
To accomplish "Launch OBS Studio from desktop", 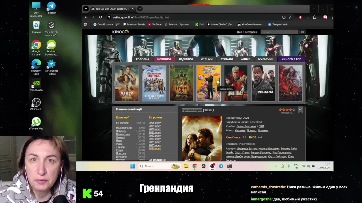I will coord(36,104).
